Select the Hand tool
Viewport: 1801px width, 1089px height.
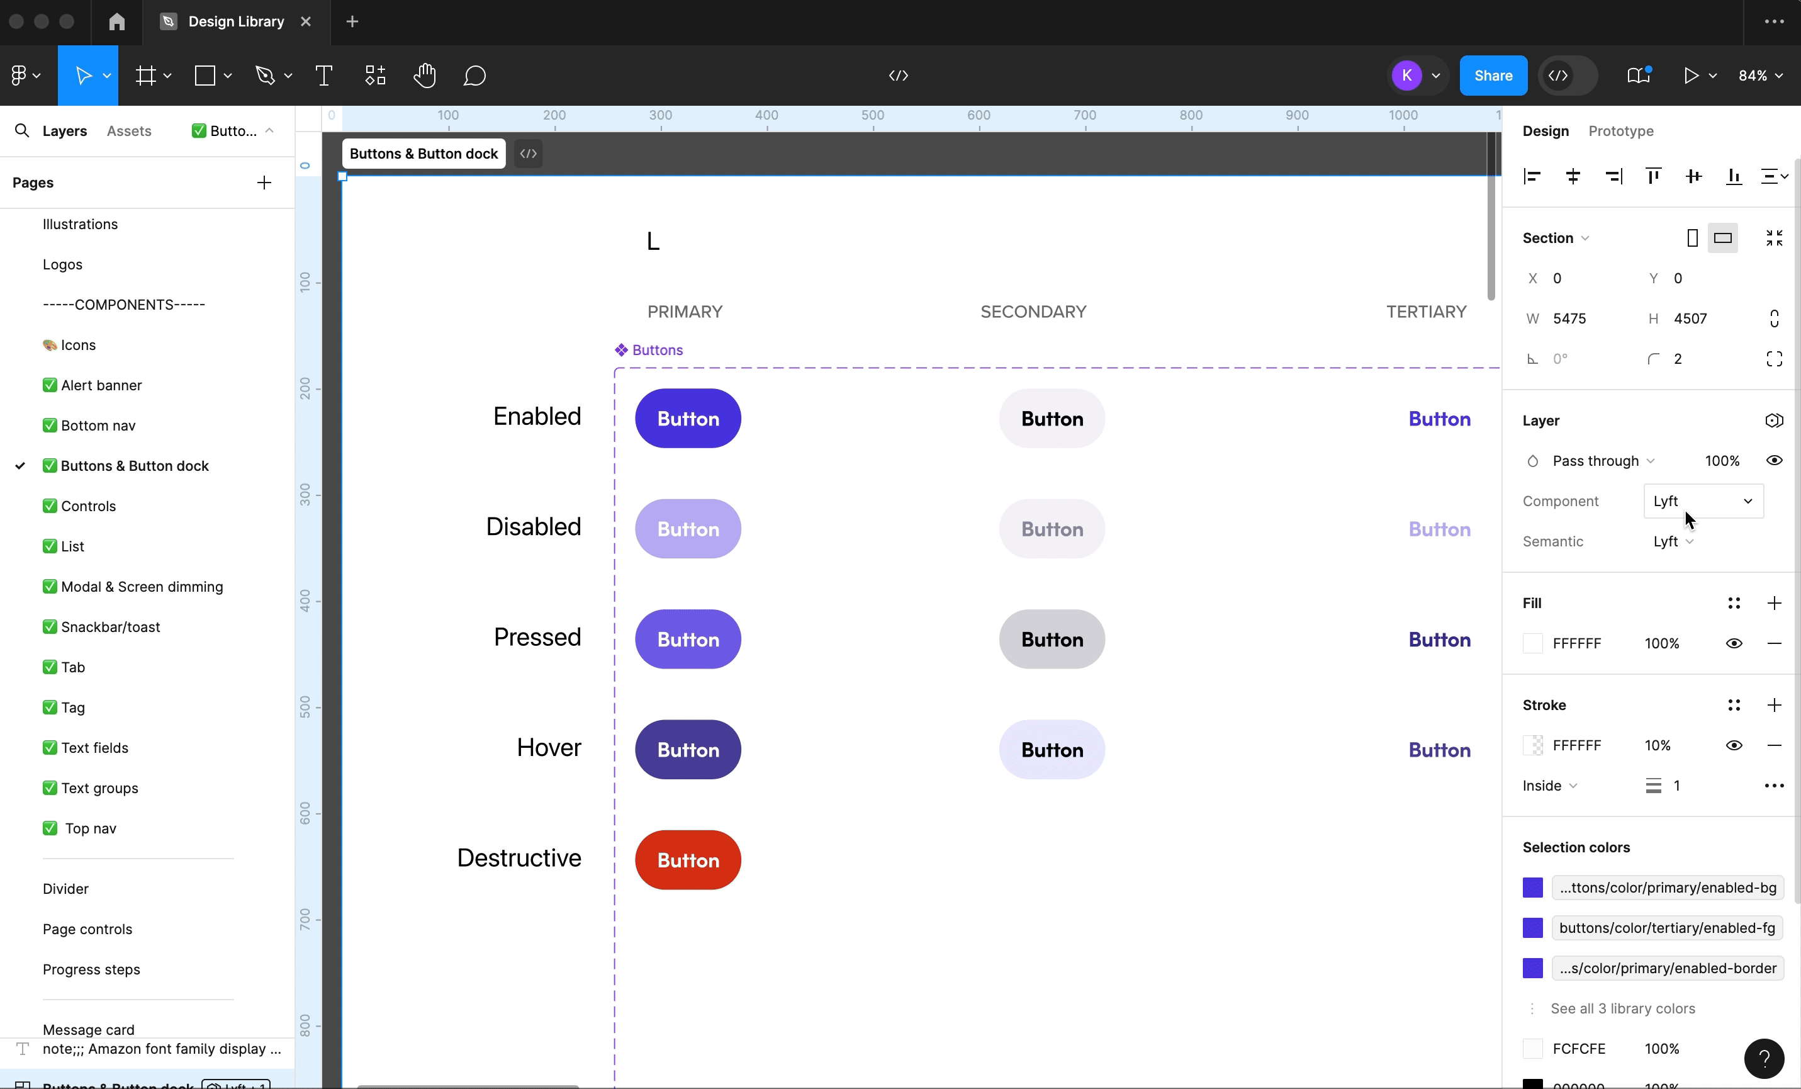coord(424,76)
